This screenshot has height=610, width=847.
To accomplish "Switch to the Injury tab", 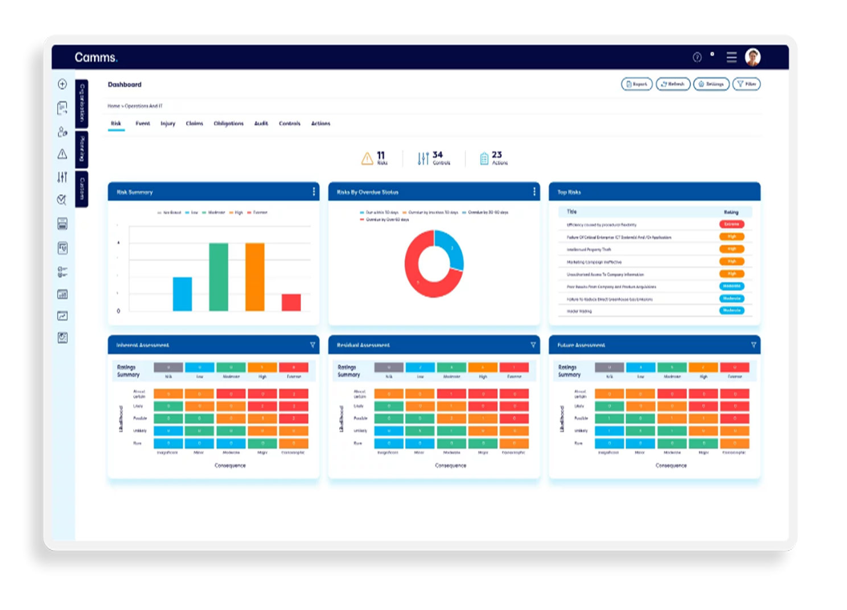I will click(168, 123).
